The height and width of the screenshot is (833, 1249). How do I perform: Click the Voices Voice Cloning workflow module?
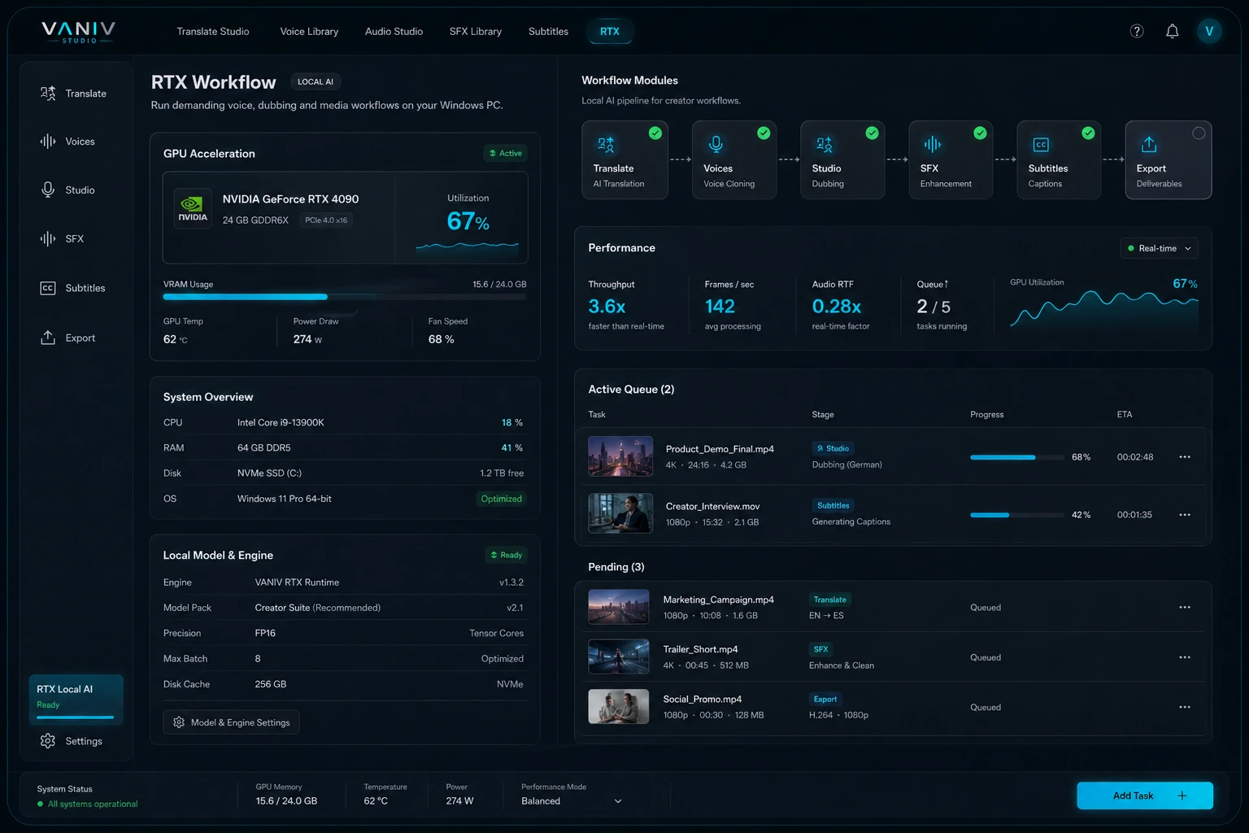(733, 159)
